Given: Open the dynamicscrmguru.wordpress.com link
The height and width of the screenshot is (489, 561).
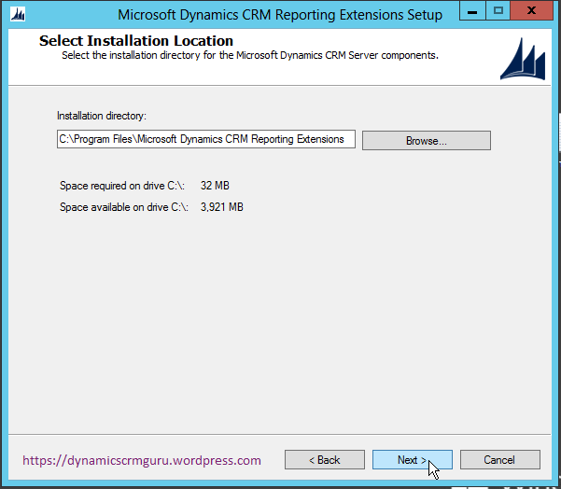Looking at the screenshot, I should pyautogui.click(x=142, y=460).
